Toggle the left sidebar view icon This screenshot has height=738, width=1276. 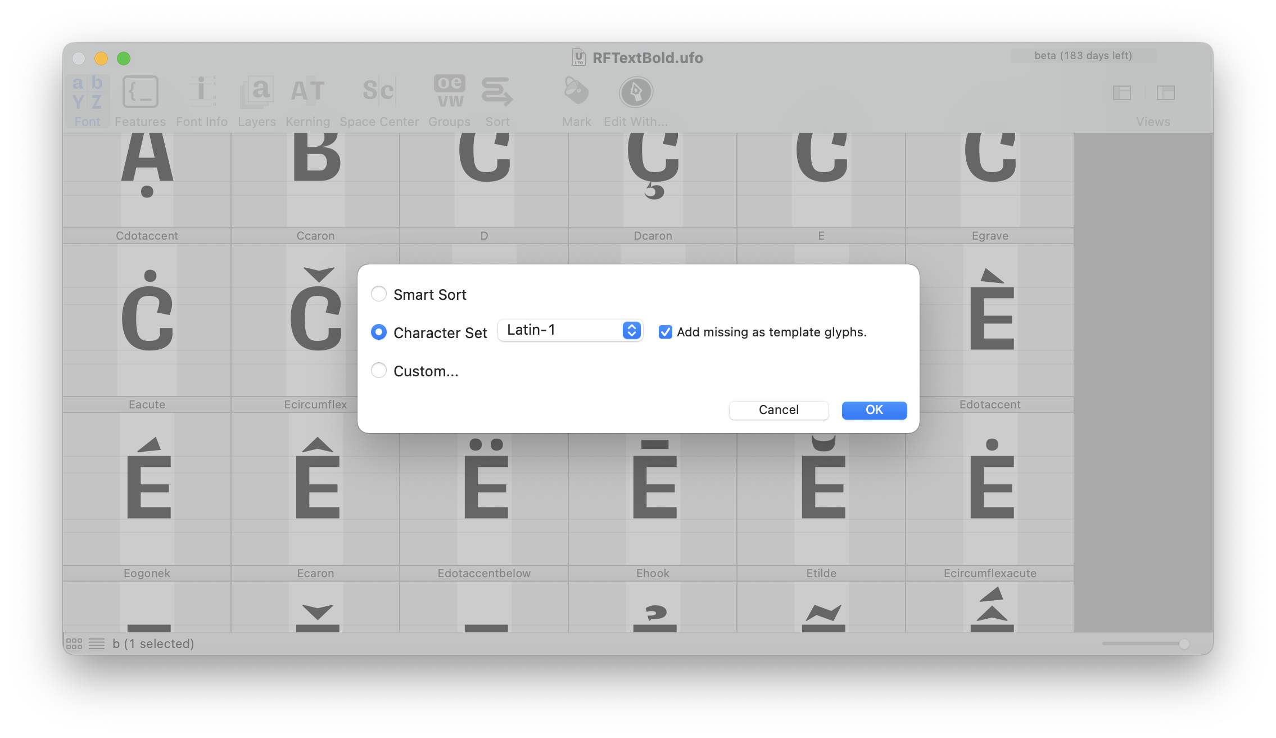pyautogui.click(x=1121, y=93)
